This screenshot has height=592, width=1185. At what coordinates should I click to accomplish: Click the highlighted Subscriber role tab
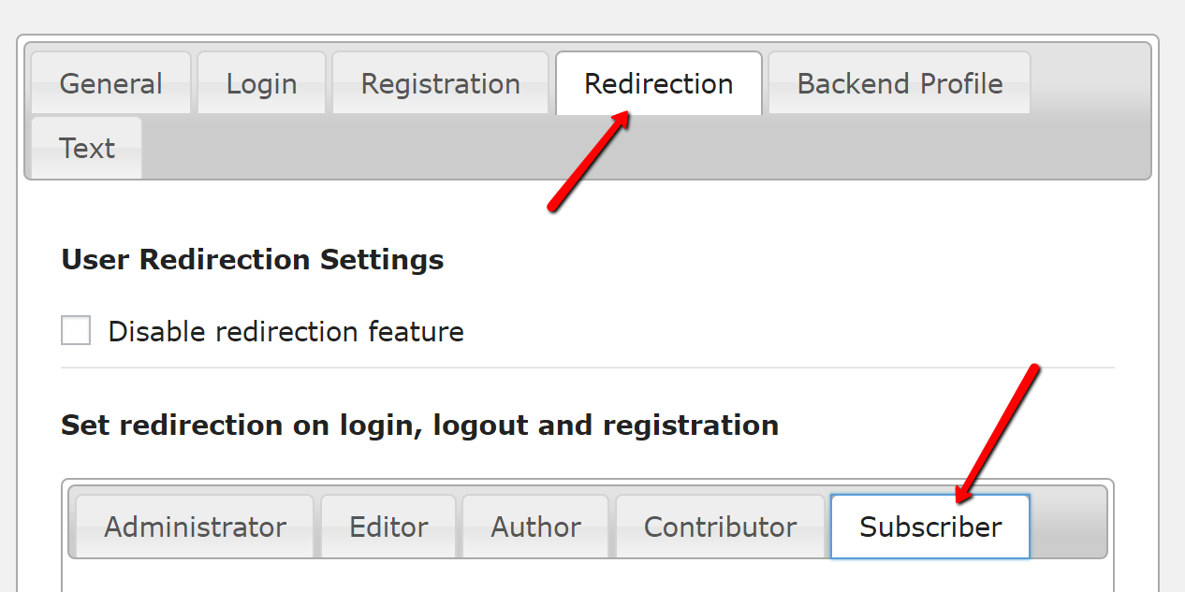click(930, 527)
